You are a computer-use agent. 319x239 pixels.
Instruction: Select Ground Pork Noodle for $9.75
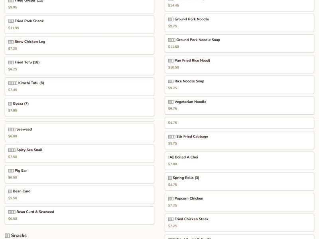tap(239, 23)
